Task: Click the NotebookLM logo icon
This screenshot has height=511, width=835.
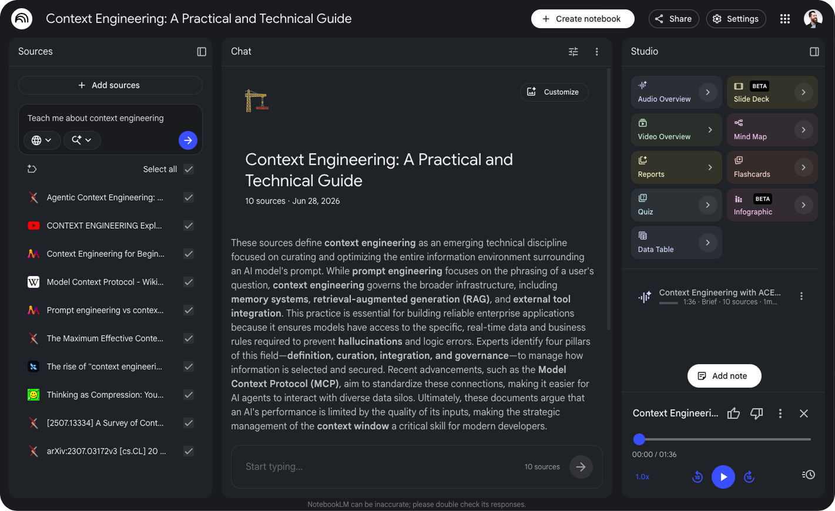Action: (x=22, y=19)
